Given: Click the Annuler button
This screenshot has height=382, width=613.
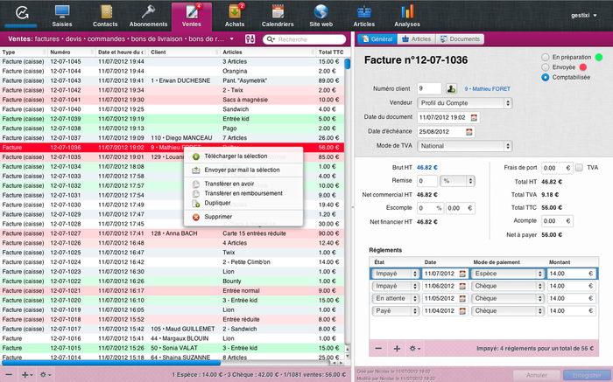Looking at the screenshot, I should [x=536, y=375].
